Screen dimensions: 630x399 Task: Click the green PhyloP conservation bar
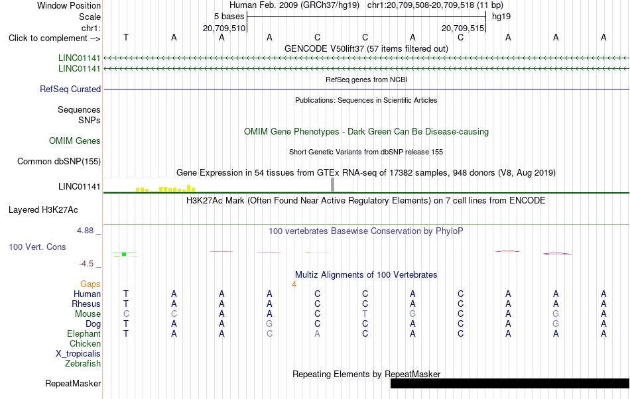pos(124,254)
